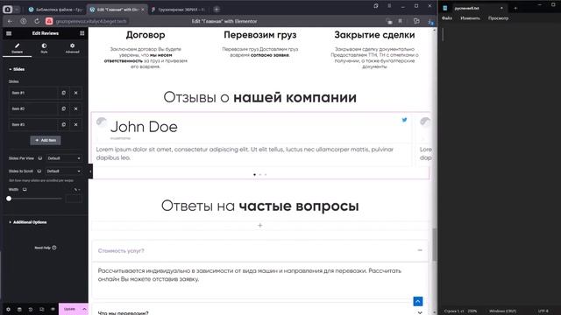
Task: Expand save options arrow beside Update
Action: pyautogui.click(x=84, y=309)
